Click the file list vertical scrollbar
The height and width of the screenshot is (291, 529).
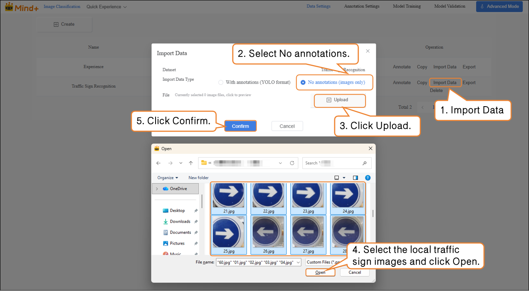click(x=373, y=213)
